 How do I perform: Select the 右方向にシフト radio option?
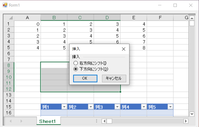[x=76, y=63]
